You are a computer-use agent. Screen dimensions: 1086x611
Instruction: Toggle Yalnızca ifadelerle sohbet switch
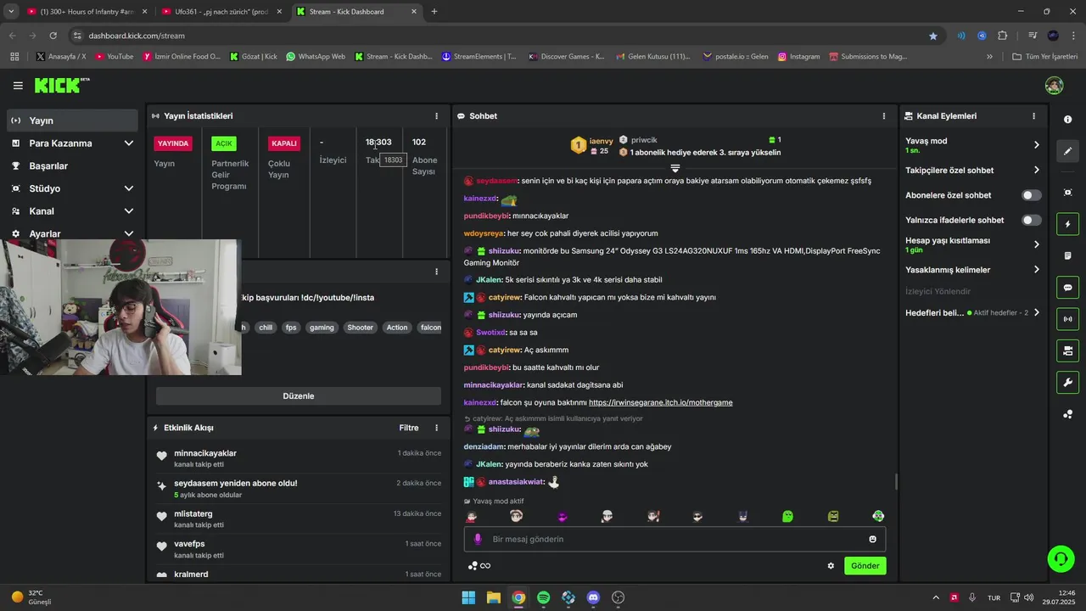(1032, 220)
